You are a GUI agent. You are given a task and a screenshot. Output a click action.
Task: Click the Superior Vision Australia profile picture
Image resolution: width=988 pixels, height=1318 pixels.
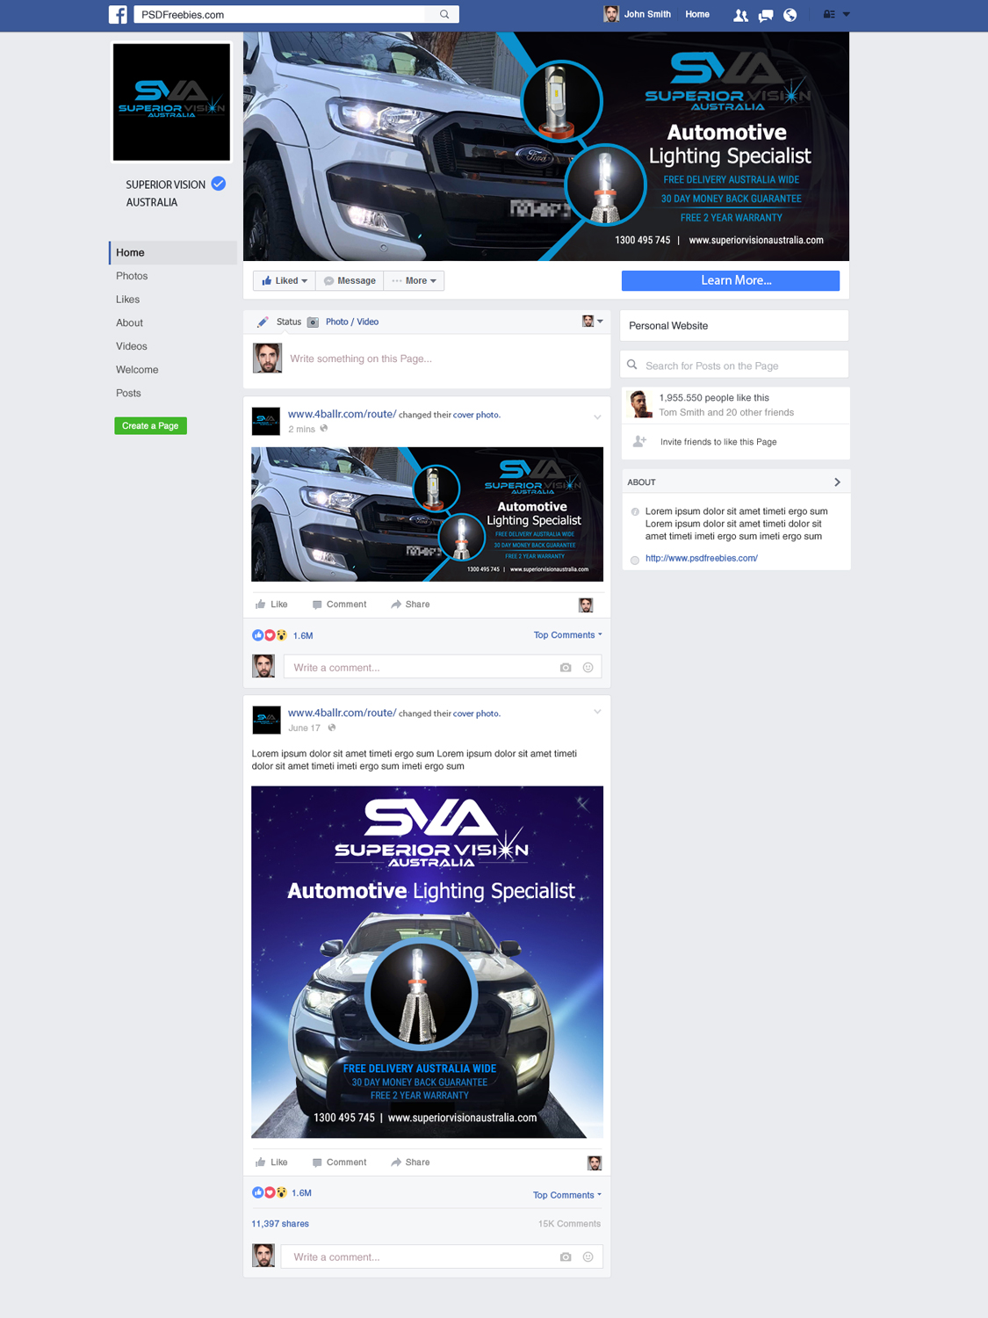coord(170,102)
